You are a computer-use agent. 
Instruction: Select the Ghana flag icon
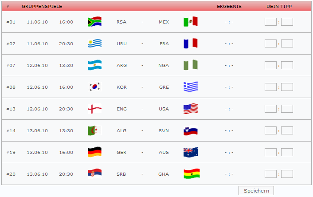click(192, 173)
